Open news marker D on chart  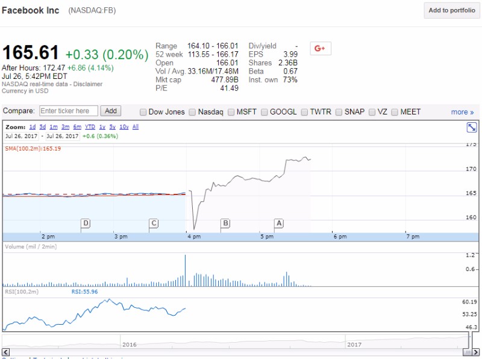(x=86, y=223)
